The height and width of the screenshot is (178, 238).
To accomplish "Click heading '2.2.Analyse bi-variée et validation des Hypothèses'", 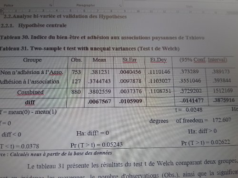I will (x=65, y=16).
